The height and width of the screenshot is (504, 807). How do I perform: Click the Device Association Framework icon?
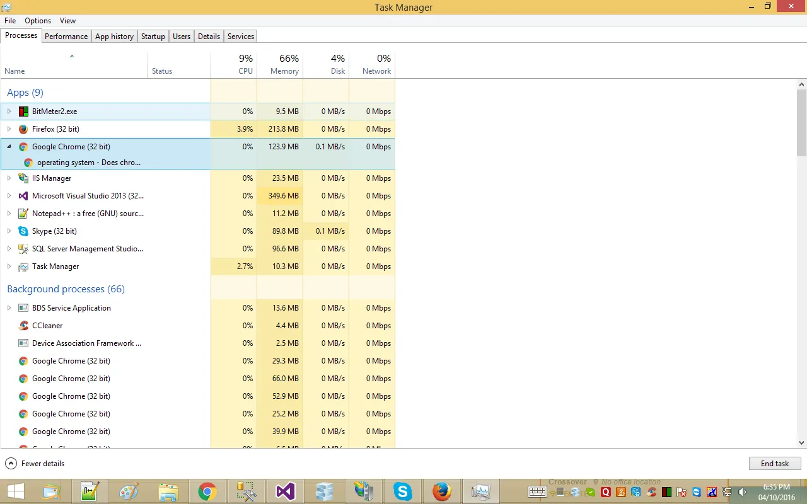[23, 343]
